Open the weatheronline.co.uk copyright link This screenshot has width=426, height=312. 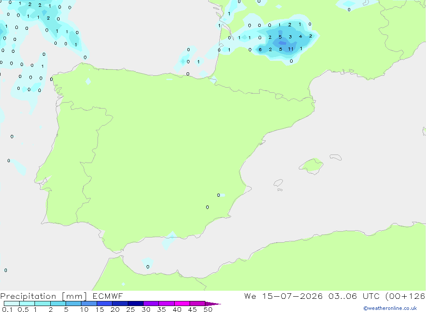tap(390, 308)
